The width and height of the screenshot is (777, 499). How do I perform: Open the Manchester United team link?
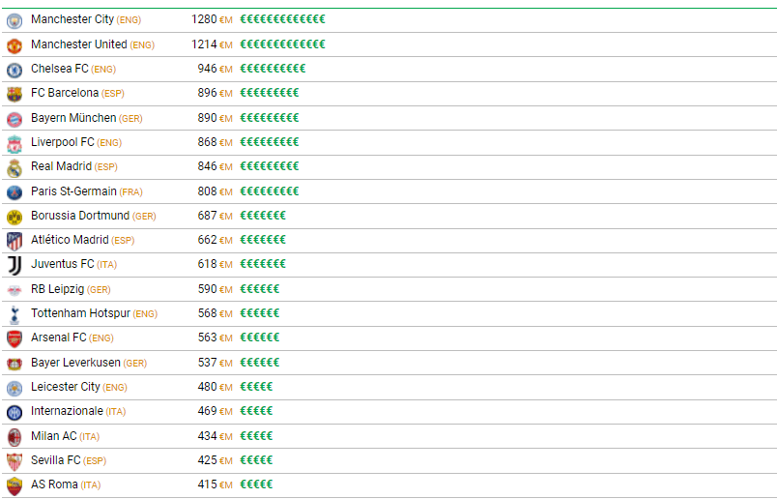[x=79, y=44]
